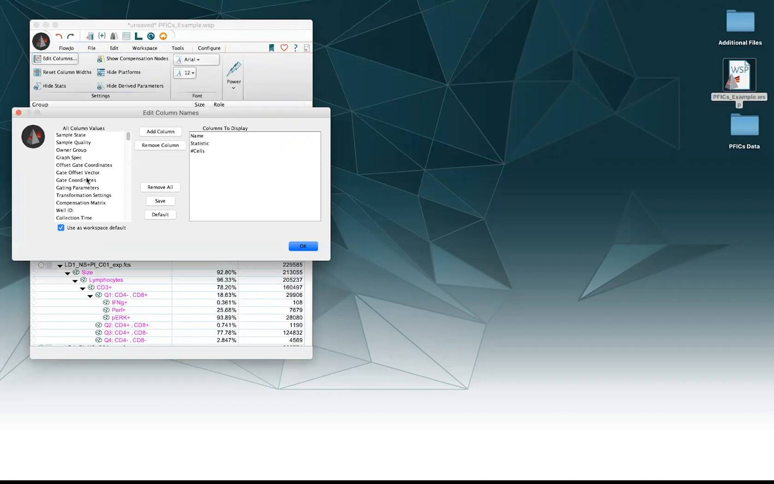Click the create group braces icon

[102, 36]
